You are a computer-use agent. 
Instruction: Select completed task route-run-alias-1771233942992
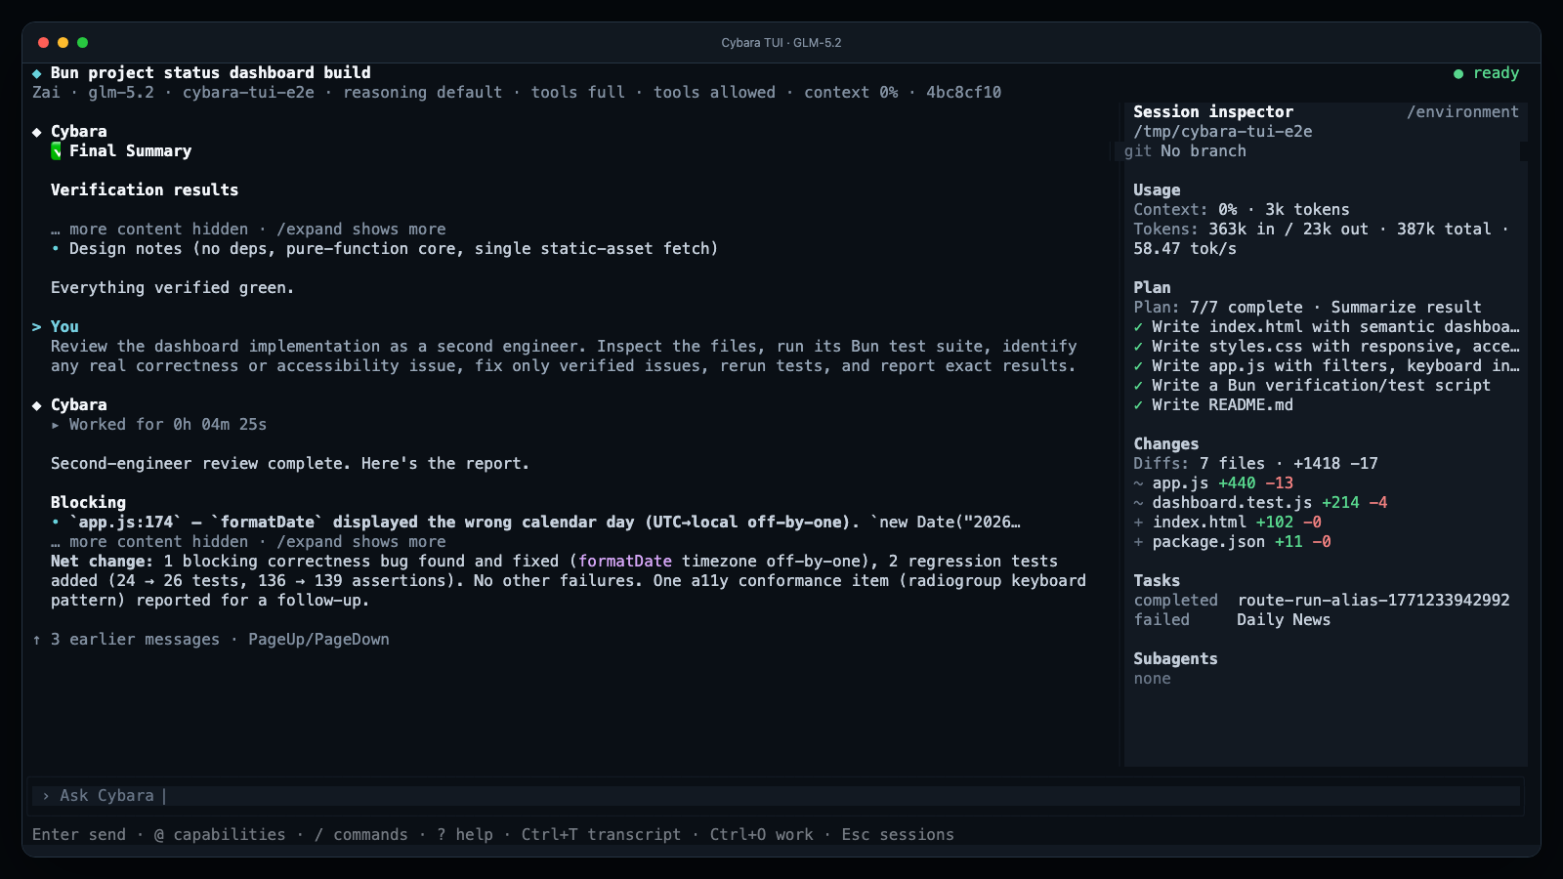tap(1322, 601)
